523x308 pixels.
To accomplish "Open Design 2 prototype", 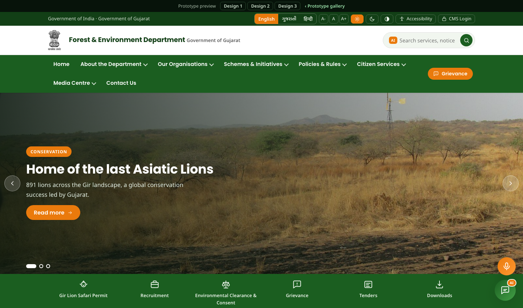I will pos(260,6).
